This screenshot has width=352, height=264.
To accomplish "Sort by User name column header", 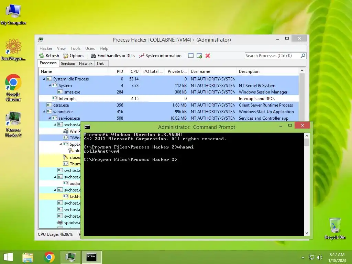I will tap(212, 71).
